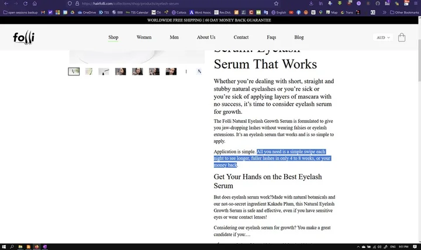Screen dimensions: 421x250
Task: Reload the page with the refresh icon
Action: tap(25, 4)
